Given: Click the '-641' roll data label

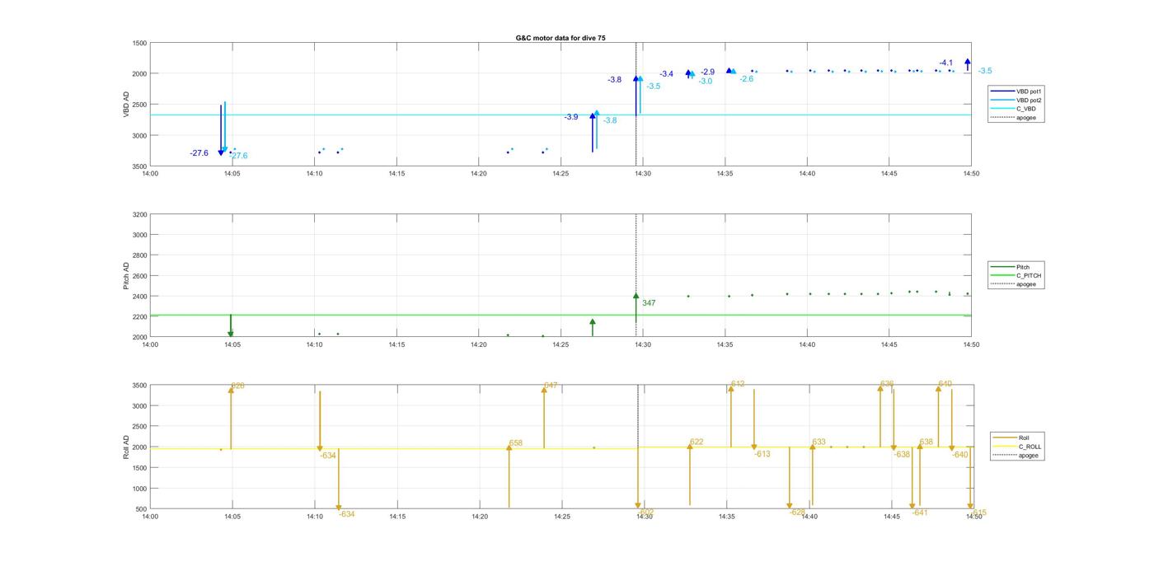Looking at the screenshot, I should tap(920, 512).
